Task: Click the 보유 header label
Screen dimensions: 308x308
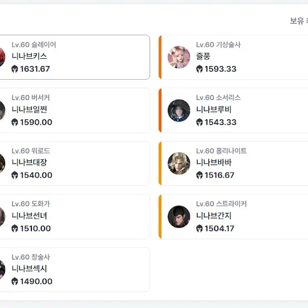Action: 297,21
